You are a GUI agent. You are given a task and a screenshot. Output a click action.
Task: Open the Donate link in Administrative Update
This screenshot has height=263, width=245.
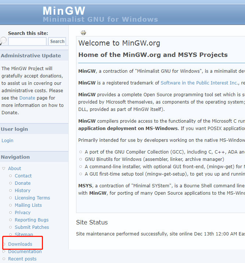tap(27, 98)
